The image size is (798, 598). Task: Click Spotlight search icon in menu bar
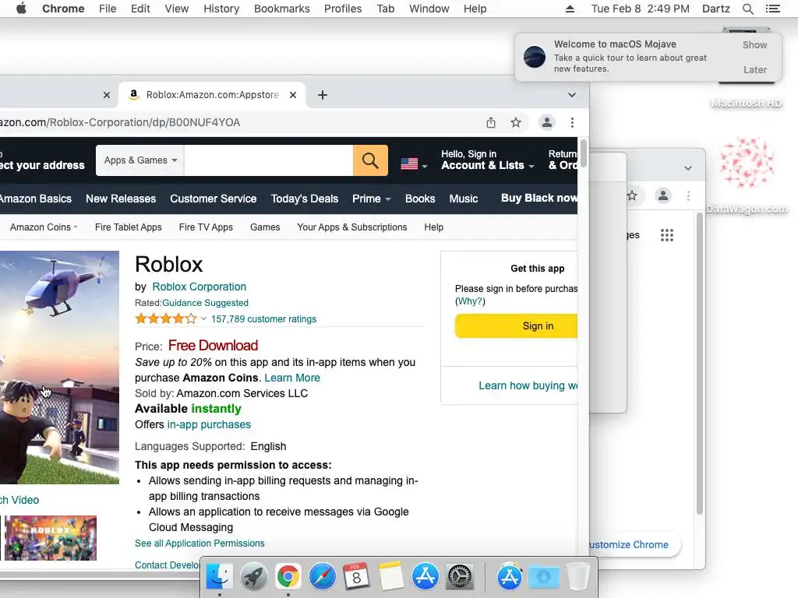point(747,9)
